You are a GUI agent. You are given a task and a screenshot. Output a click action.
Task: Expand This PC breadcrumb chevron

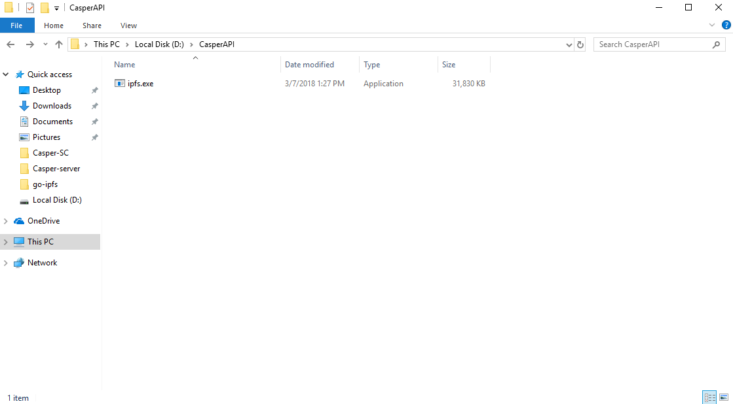[x=128, y=44]
